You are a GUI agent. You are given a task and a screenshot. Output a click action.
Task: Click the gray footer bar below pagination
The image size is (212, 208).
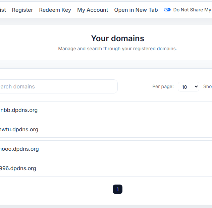(106, 206)
